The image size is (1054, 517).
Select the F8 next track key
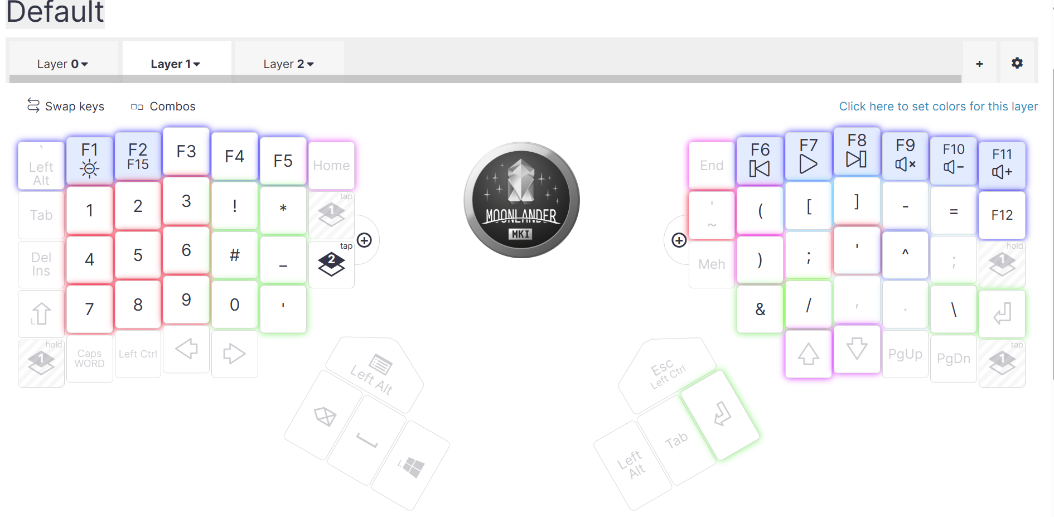click(857, 151)
